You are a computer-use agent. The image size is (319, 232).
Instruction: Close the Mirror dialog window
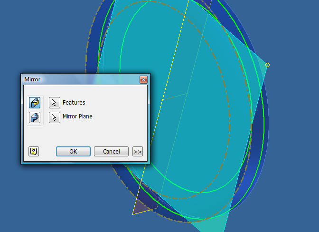coord(143,79)
